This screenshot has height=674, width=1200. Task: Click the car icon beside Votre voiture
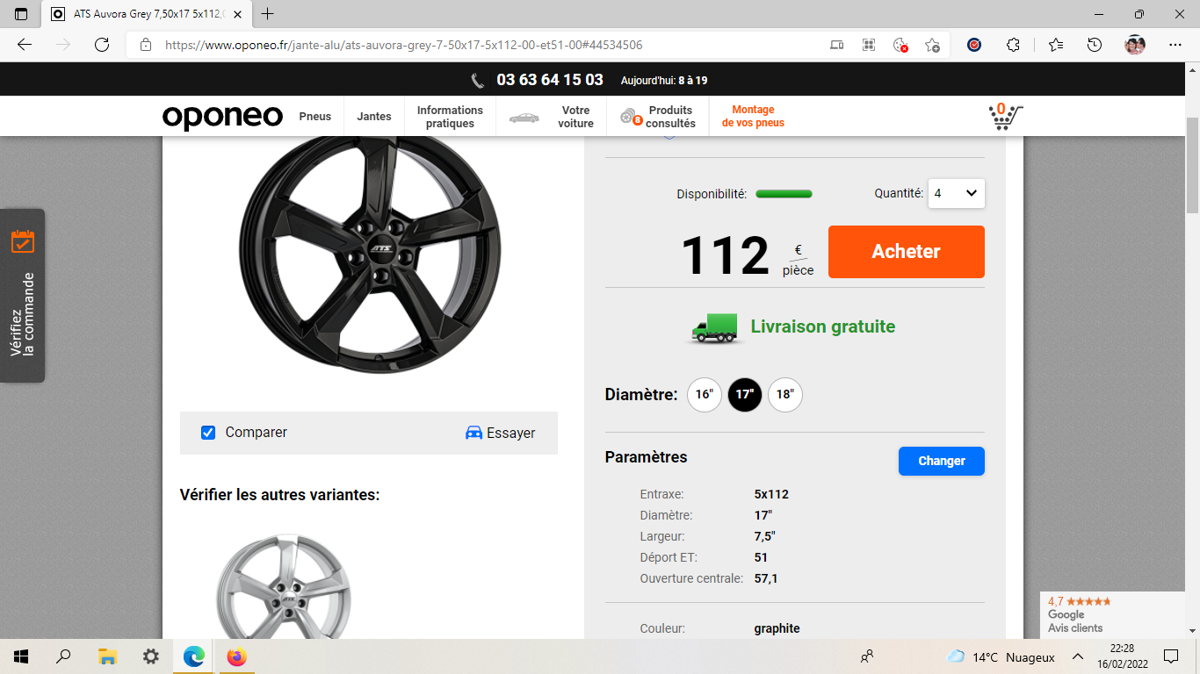click(x=524, y=118)
